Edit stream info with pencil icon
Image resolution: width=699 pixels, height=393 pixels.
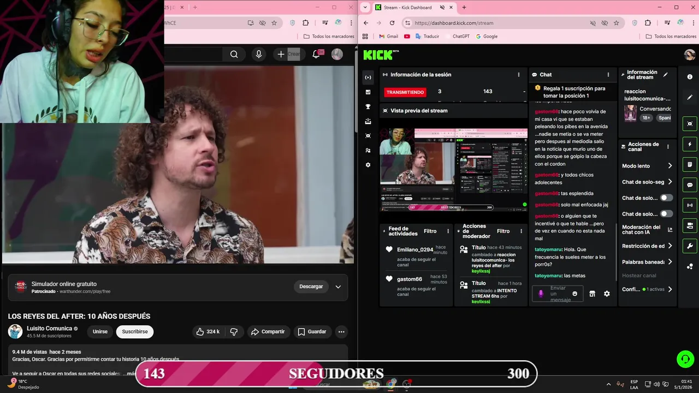[x=665, y=75]
